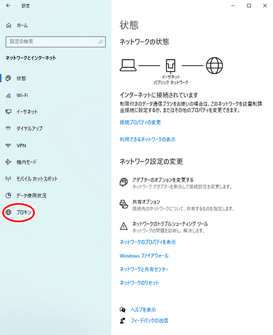The width and height of the screenshot is (273, 335).
Task: Click the Home house icon
Action: click(9, 25)
